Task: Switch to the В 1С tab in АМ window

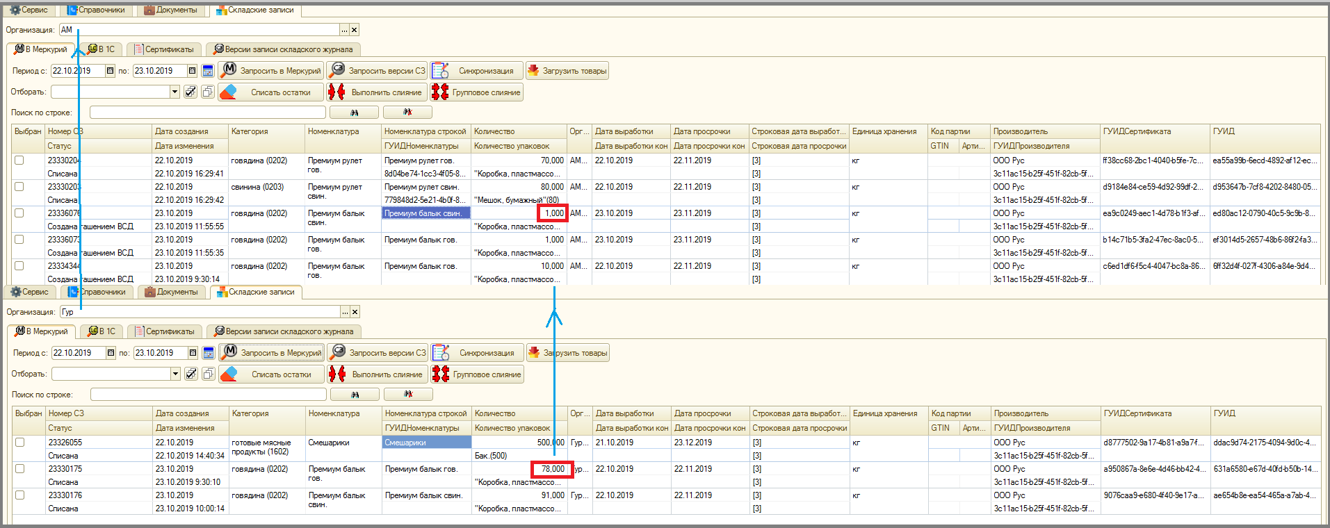Action: click(101, 49)
